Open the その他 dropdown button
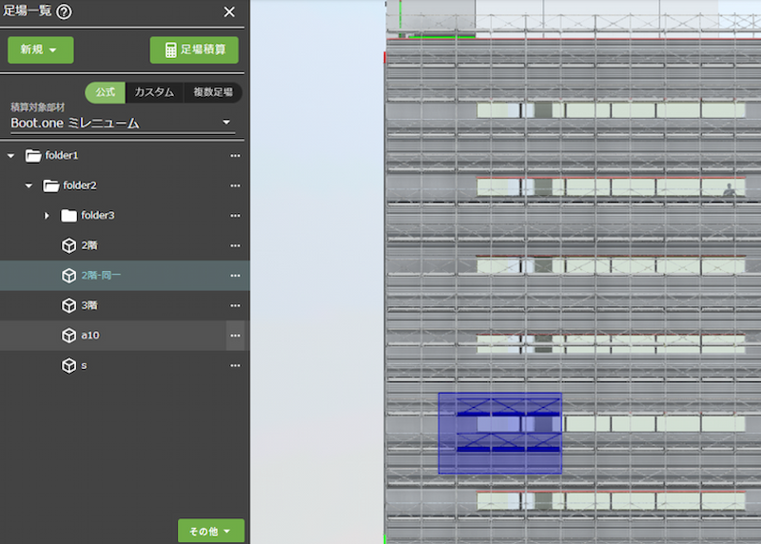 tap(211, 532)
